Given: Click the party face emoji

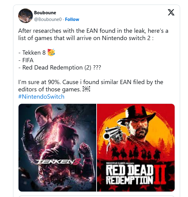Looking at the screenshot, I should click(51, 52).
